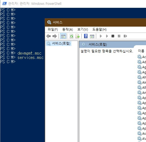
Task: Click the Export list icon
Action: point(78,36)
